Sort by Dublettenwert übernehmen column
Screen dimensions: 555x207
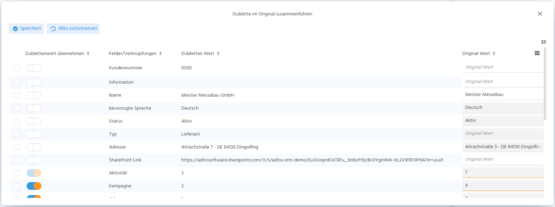coord(57,54)
